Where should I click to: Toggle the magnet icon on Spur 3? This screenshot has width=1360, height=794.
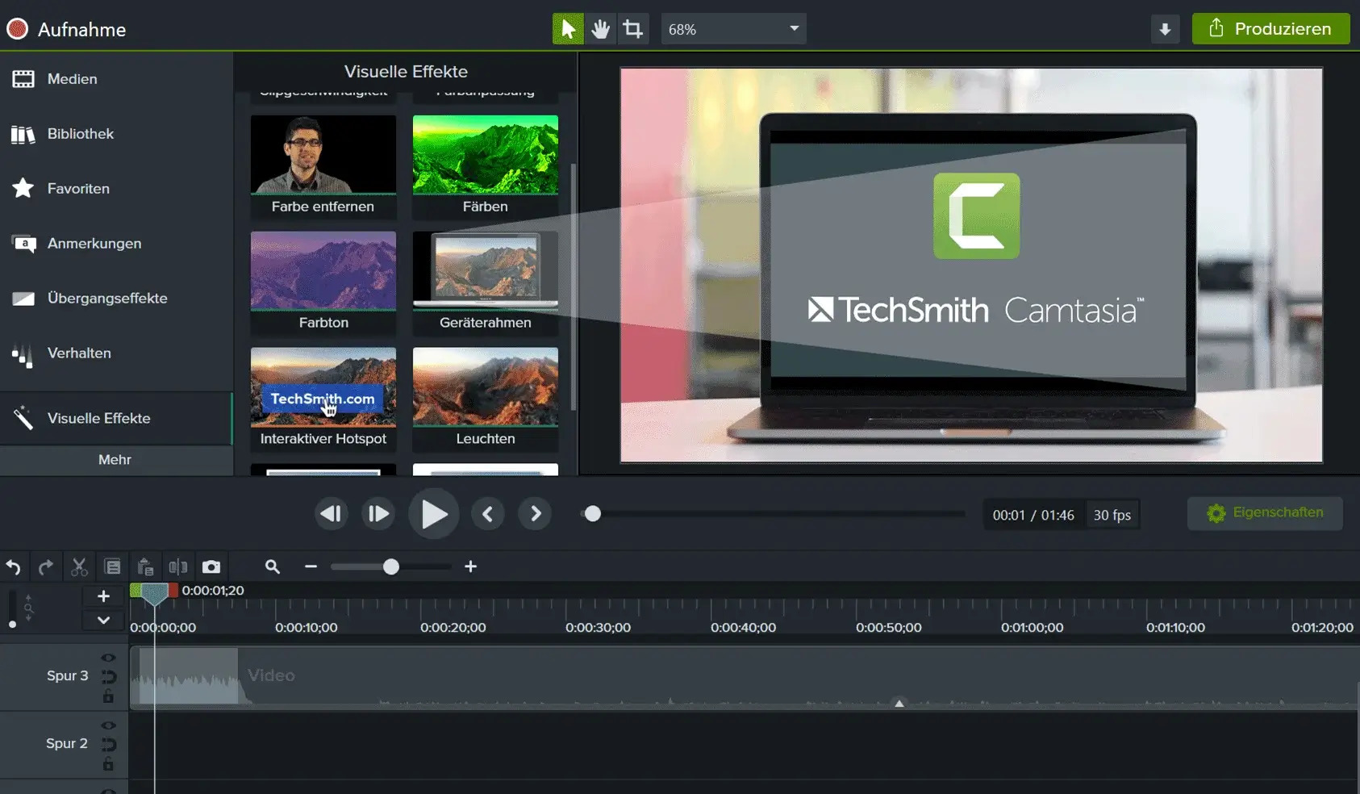(x=107, y=676)
